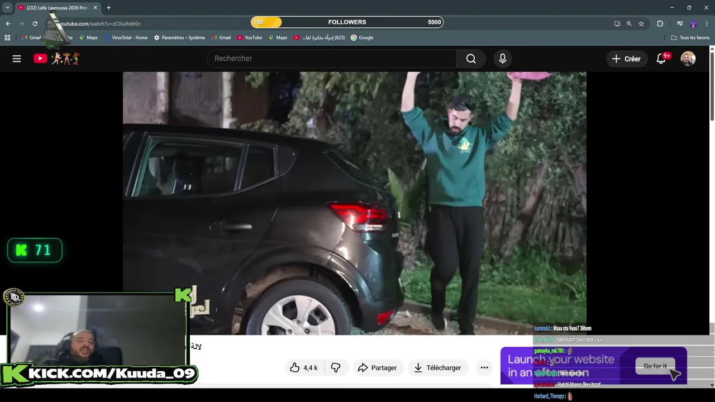Screen dimensions: 715x402
Task: Open a new tab with plus
Action: [x=108, y=8]
